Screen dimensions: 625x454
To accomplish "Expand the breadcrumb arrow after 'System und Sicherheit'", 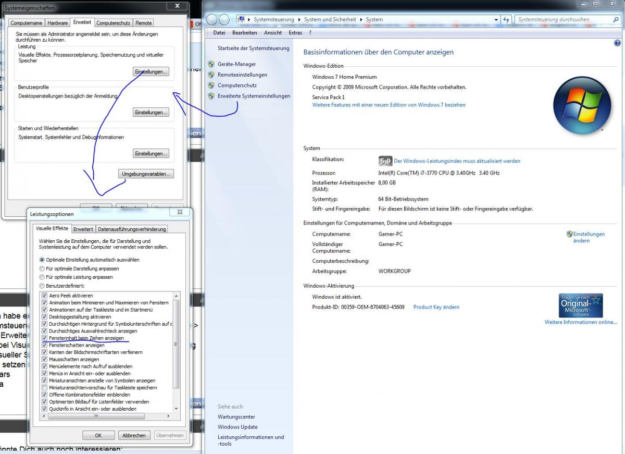I will click(x=360, y=20).
